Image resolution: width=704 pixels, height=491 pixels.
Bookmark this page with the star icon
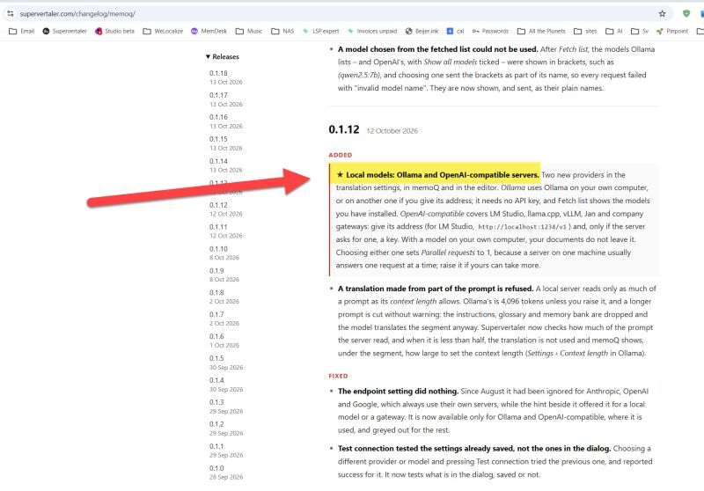[663, 14]
